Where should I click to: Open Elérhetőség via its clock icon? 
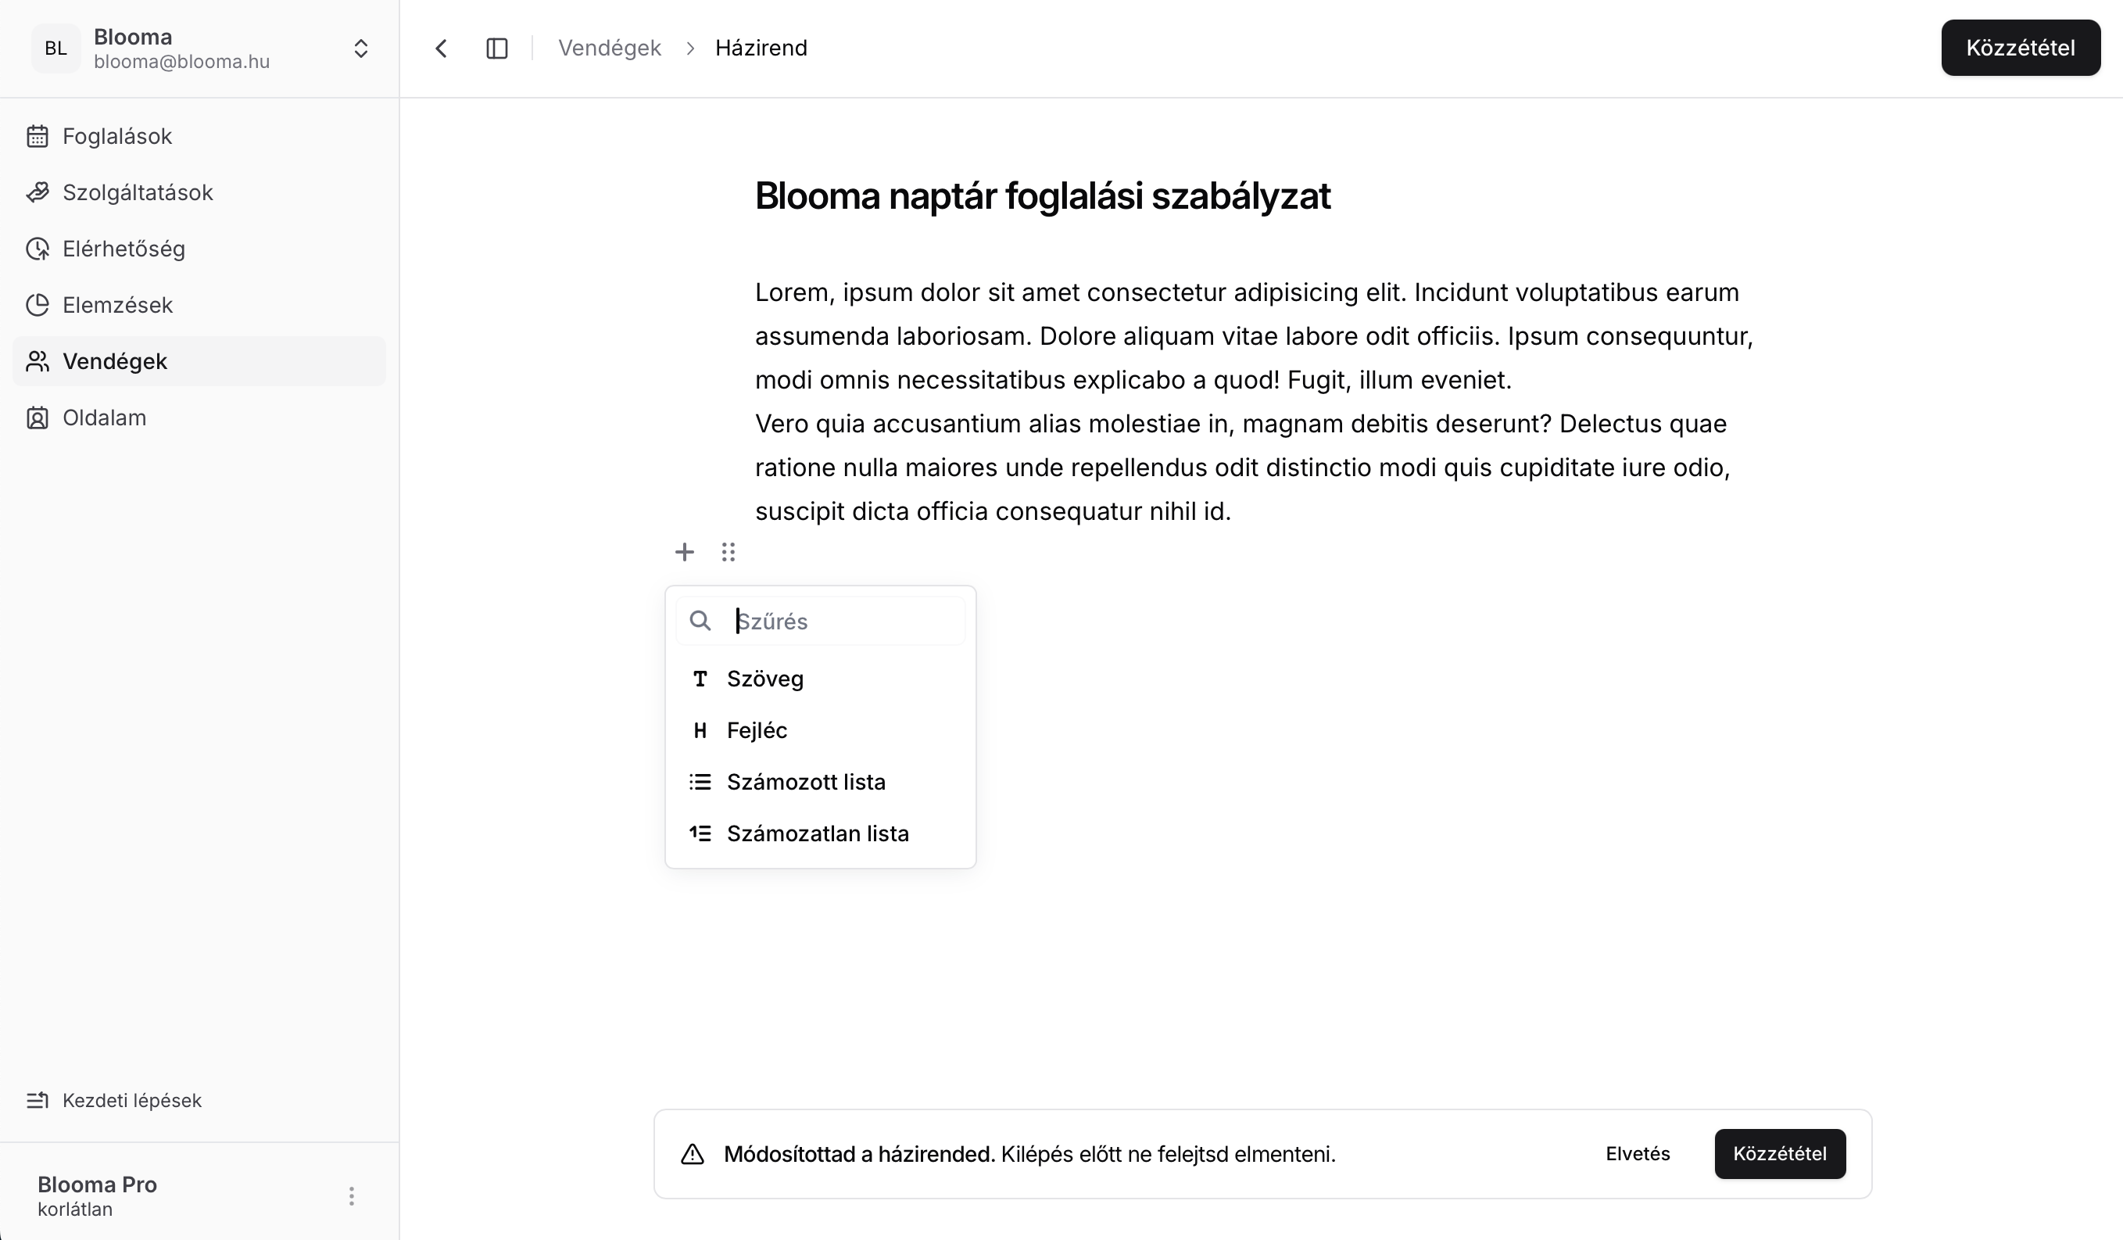pyautogui.click(x=38, y=249)
